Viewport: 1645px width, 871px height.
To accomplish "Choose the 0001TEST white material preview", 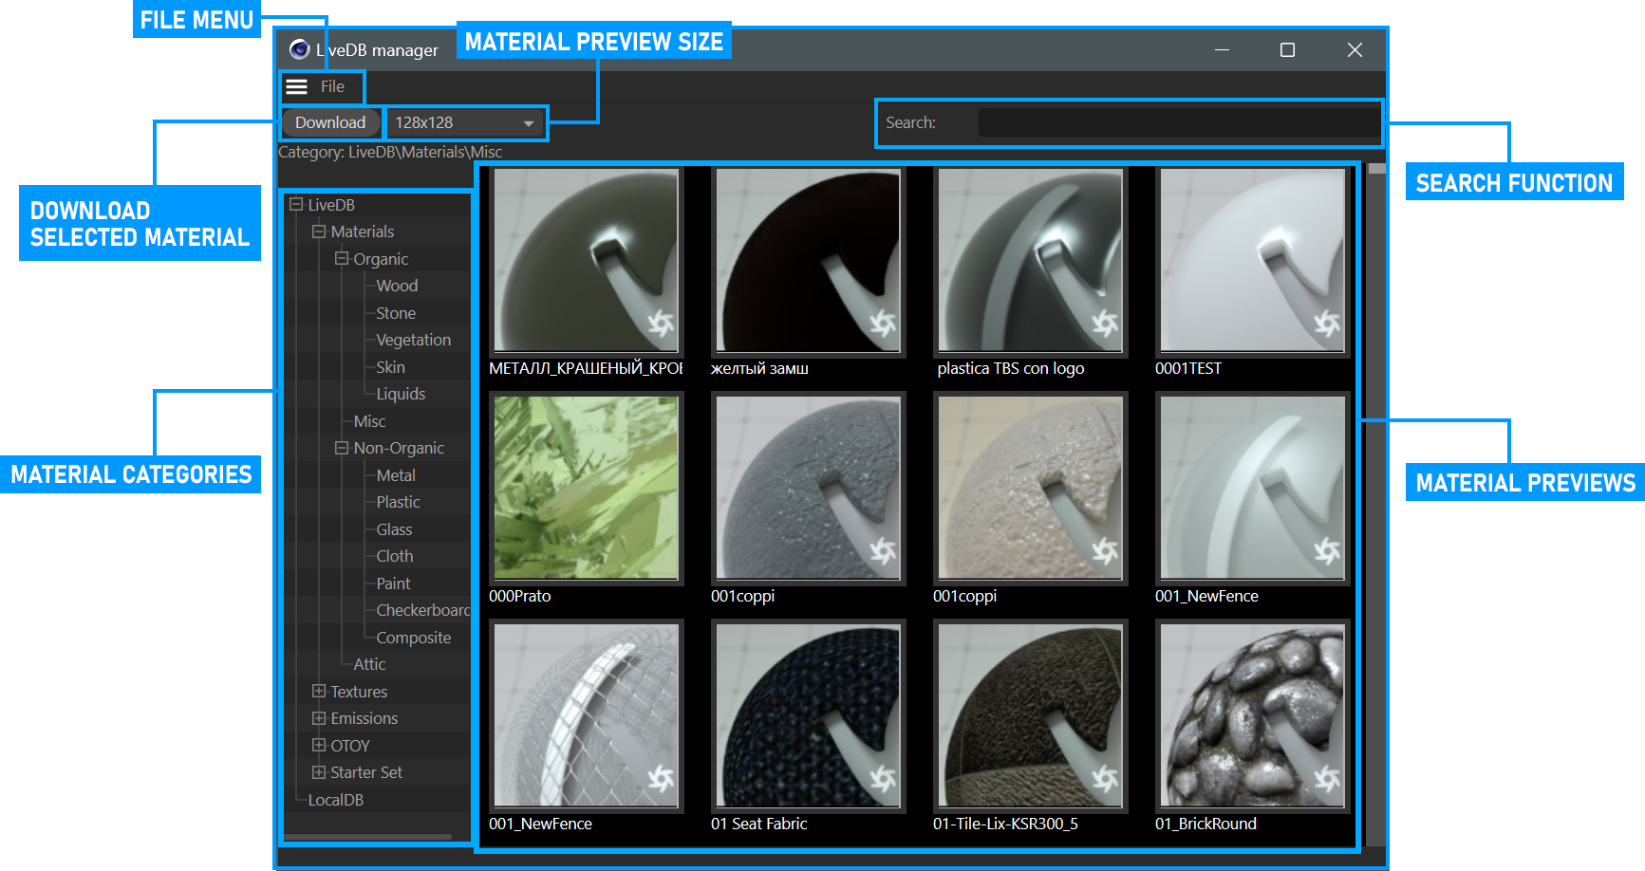I will pyautogui.click(x=1252, y=260).
